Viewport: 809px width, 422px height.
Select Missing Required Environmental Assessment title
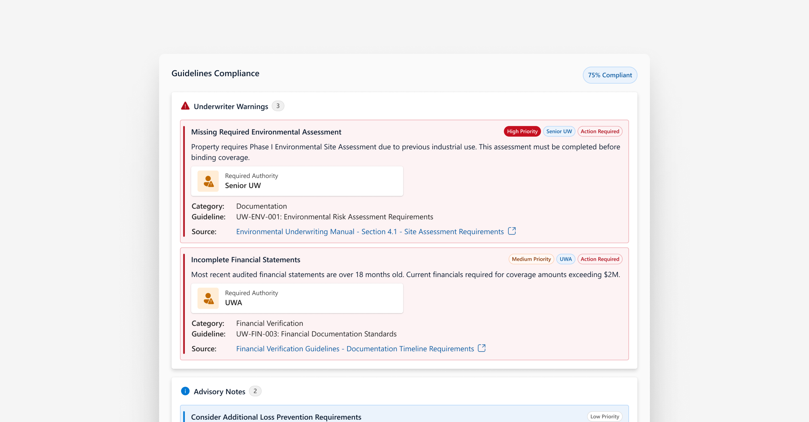(266, 132)
